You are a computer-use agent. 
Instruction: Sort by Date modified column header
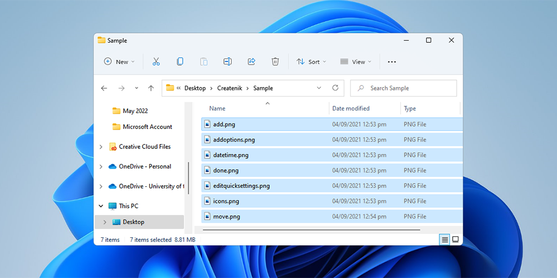[x=351, y=108]
